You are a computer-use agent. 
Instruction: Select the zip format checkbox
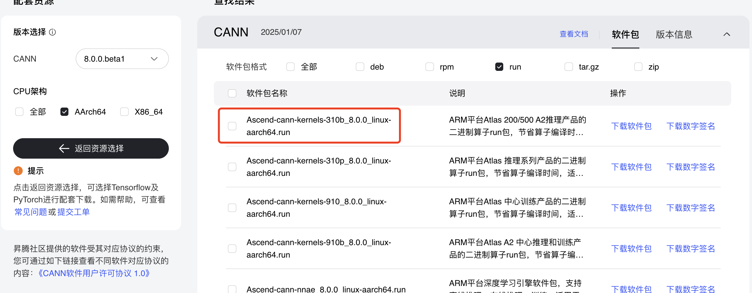pos(638,67)
